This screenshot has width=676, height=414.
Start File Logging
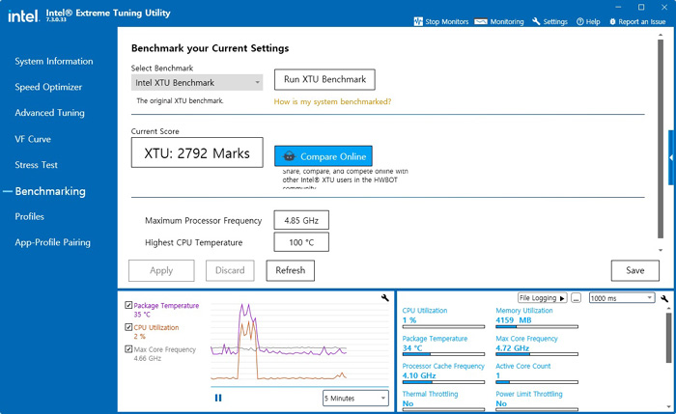point(542,298)
